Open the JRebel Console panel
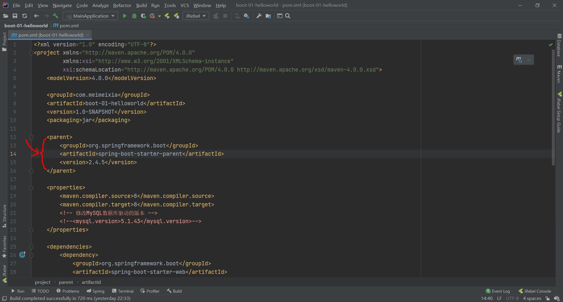563x302 pixels. (535, 291)
